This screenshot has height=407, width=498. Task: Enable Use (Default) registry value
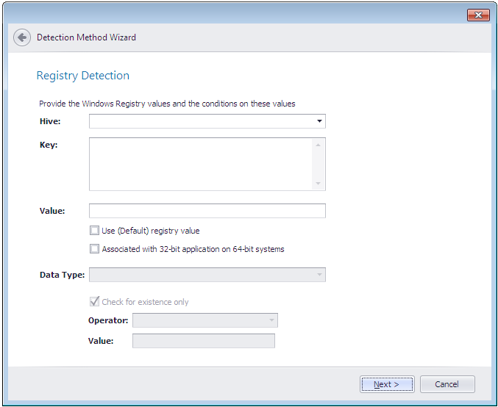[94, 231]
